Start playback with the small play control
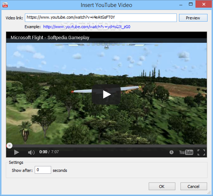 (16, 152)
